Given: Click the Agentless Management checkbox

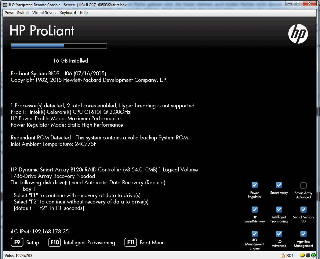Looking at the screenshot, I should click(304, 234).
